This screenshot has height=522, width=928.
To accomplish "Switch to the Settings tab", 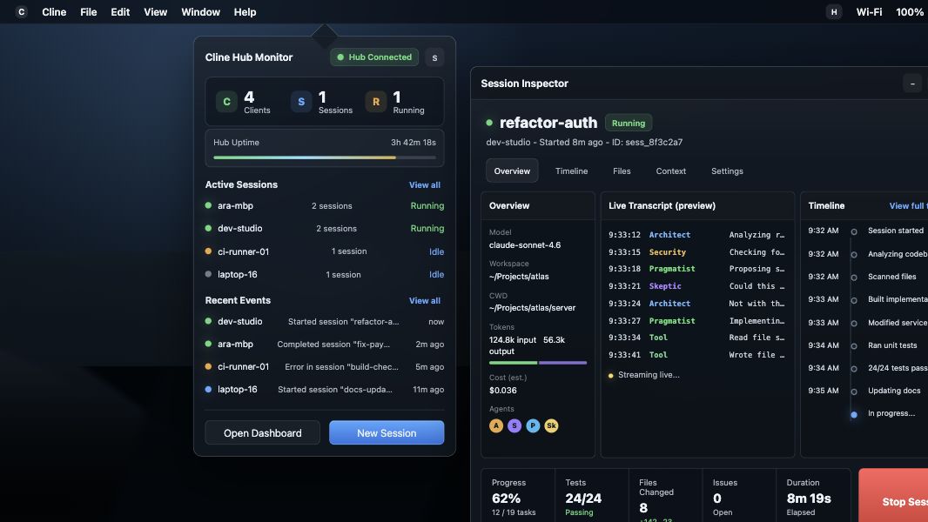I will pyautogui.click(x=727, y=171).
